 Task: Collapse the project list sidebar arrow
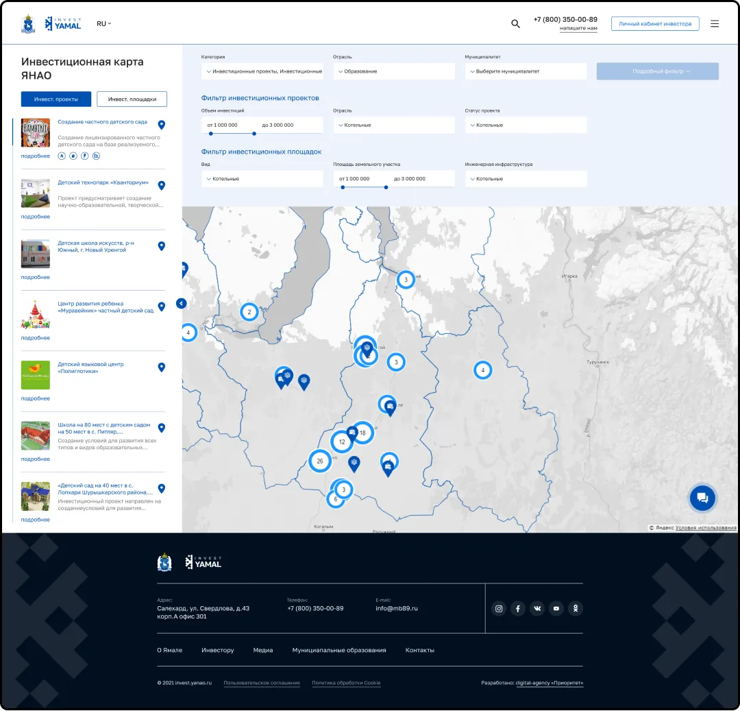(x=181, y=303)
